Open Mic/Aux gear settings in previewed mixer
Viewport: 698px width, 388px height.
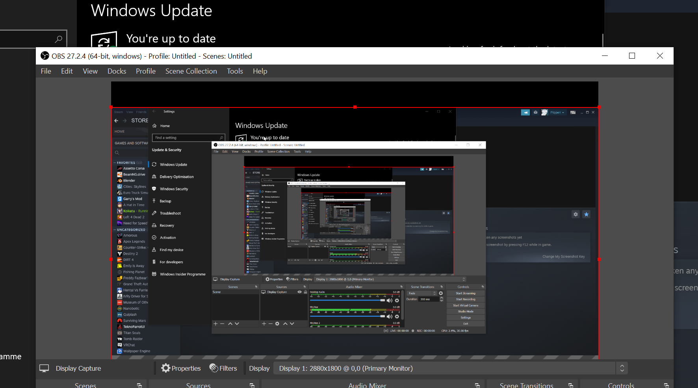pos(397,316)
